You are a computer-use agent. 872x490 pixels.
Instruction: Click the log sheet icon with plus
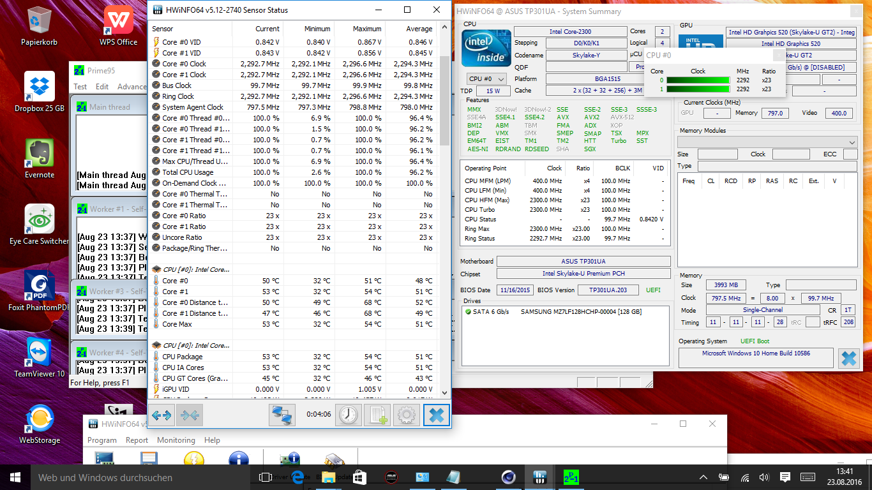pos(377,415)
